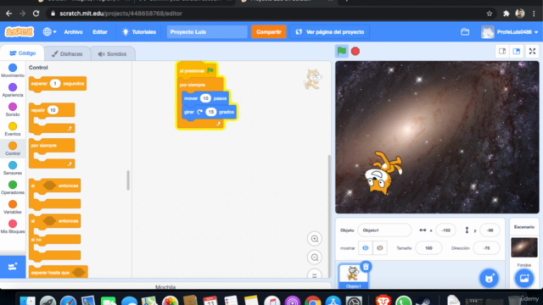Edit the Dirección field
The height and width of the screenshot is (305, 543).
(x=486, y=248)
